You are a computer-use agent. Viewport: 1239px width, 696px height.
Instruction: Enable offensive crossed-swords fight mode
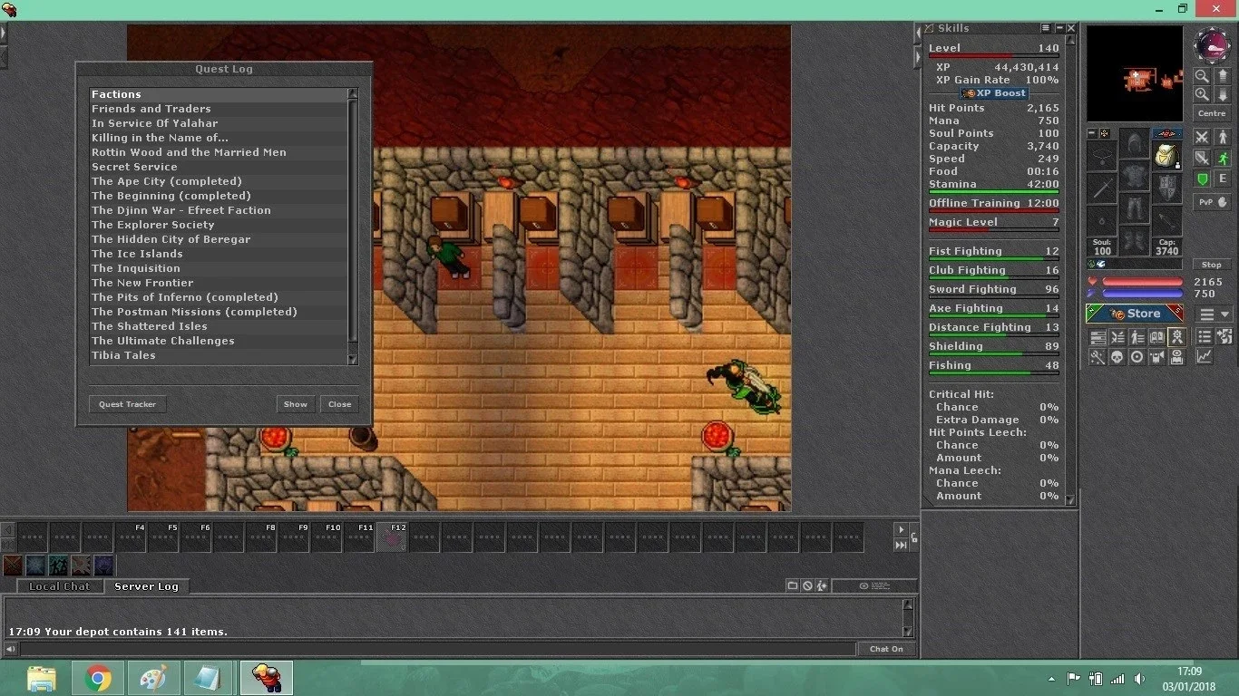[1202, 137]
